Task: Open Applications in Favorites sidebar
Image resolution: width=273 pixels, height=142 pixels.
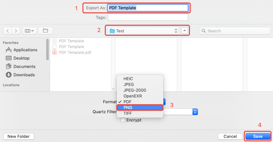Action: tap(25, 50)
